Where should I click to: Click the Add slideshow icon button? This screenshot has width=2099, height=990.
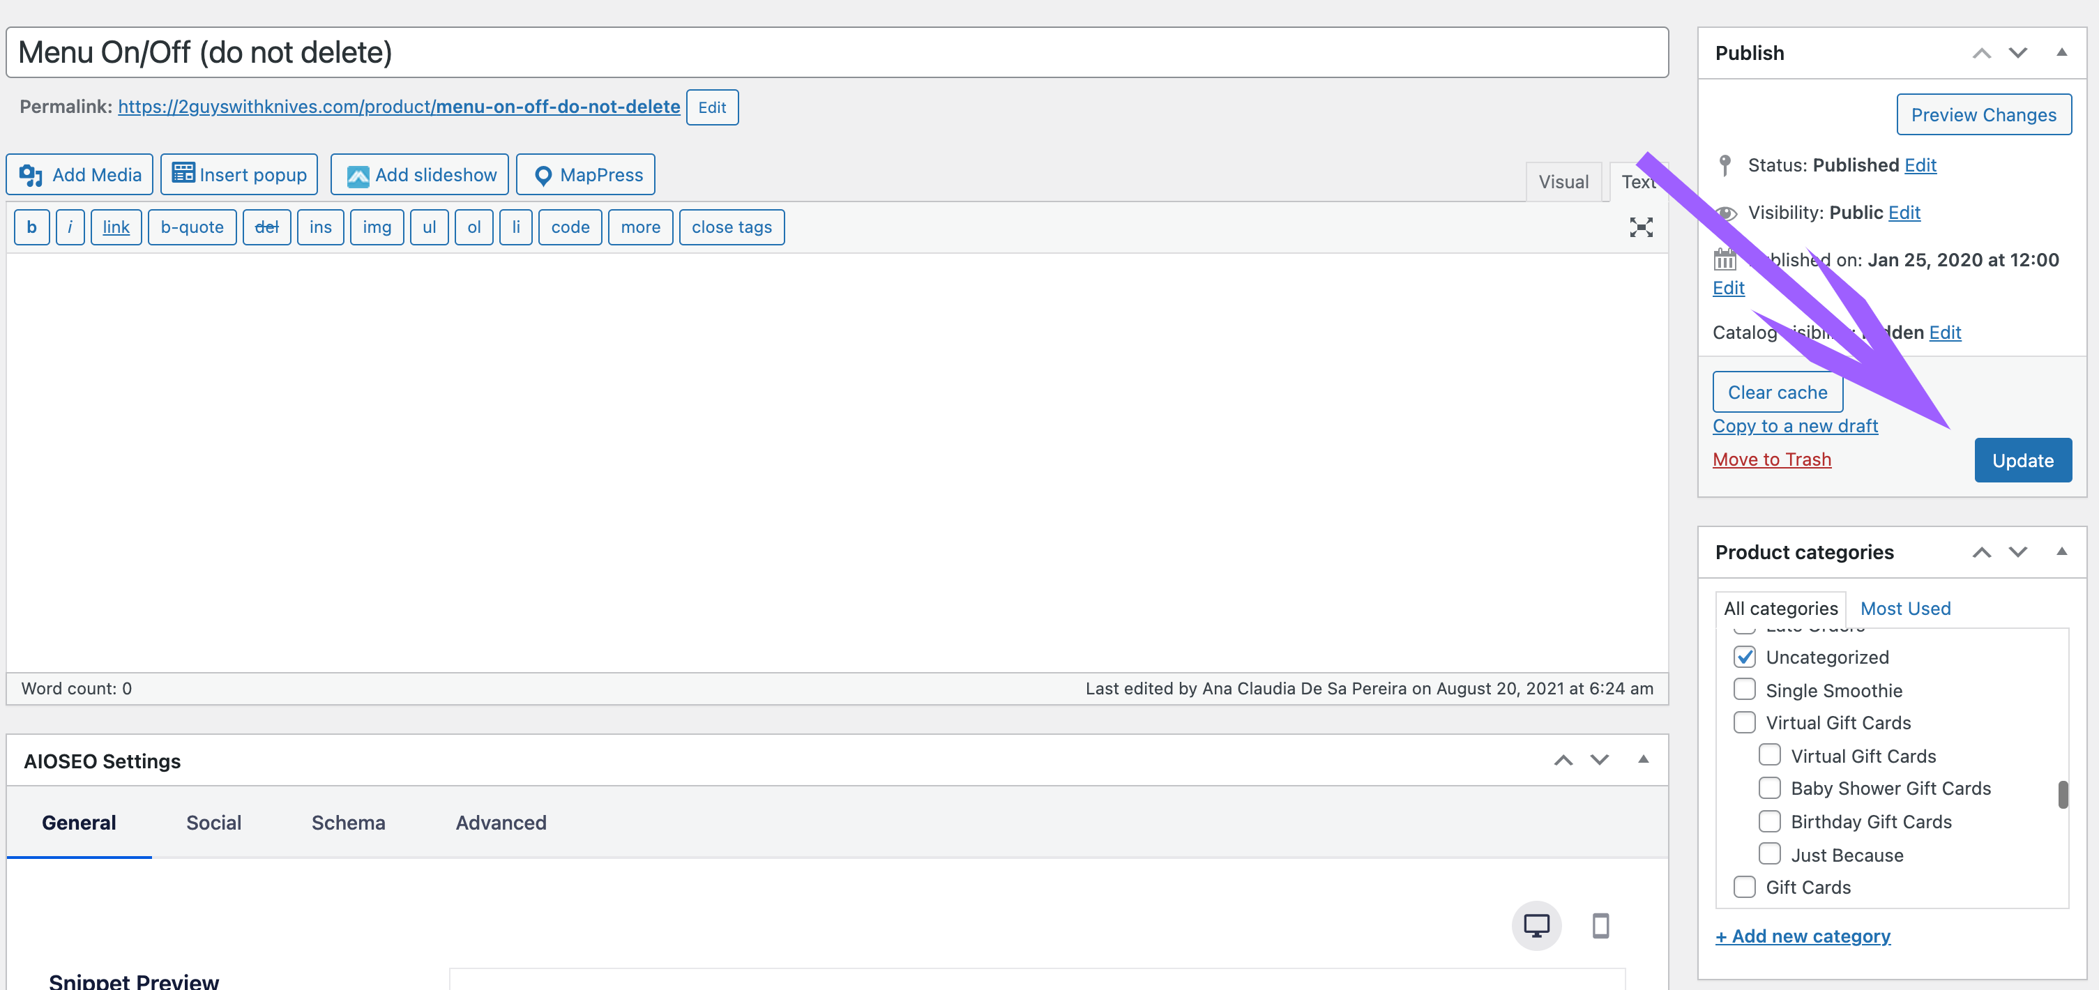coord(358,176)
